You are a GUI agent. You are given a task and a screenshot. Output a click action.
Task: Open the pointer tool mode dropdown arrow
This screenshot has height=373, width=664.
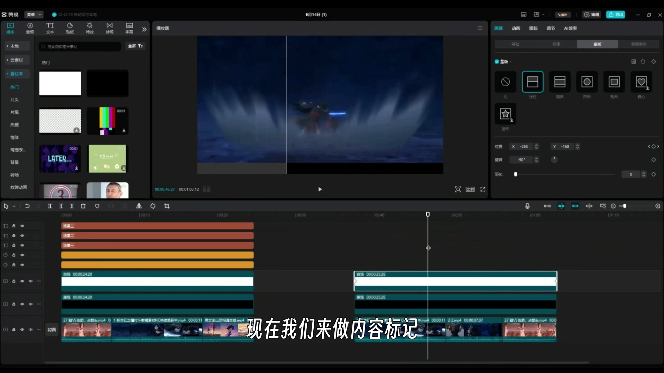click(14, 206)
